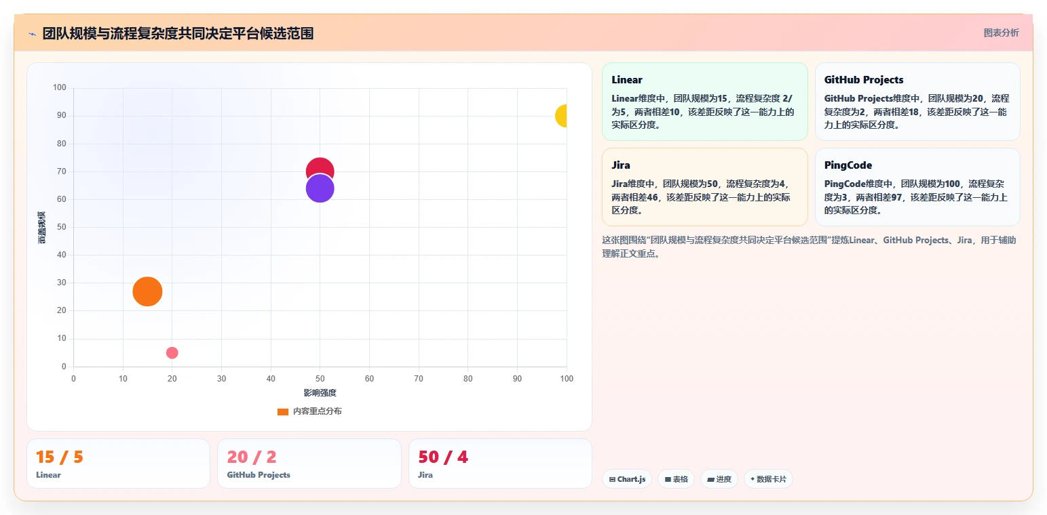The image size is (1047, 515).
Task: Click the PingCode card description text
Action: click(x=916, y=197)
